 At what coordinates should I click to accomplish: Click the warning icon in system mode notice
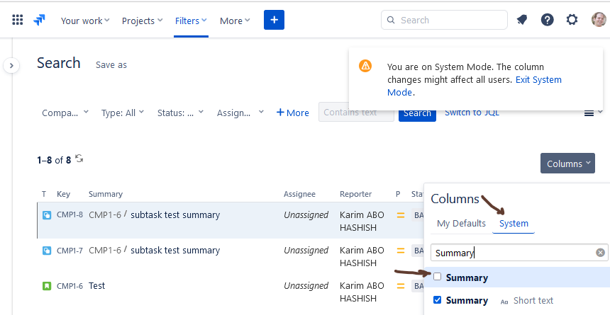pos(365,66)
